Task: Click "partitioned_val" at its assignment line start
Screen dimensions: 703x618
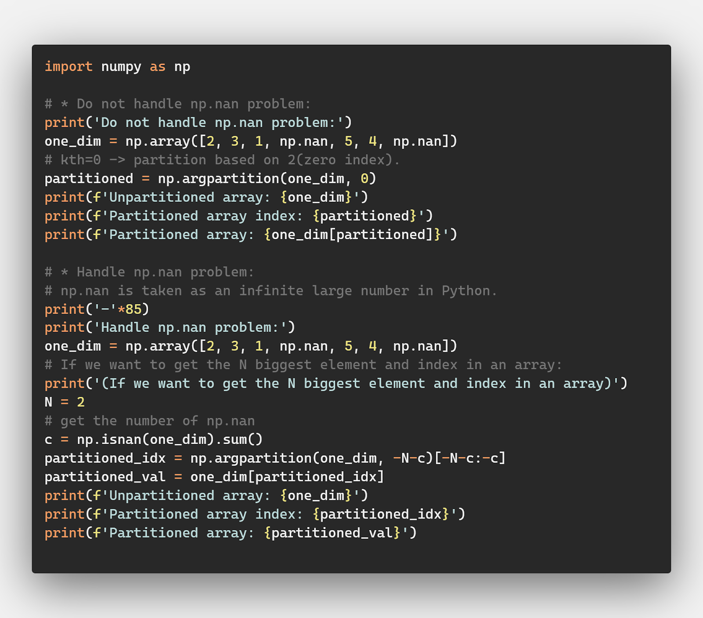Action: pyautogui.click(x=105, y=477)
